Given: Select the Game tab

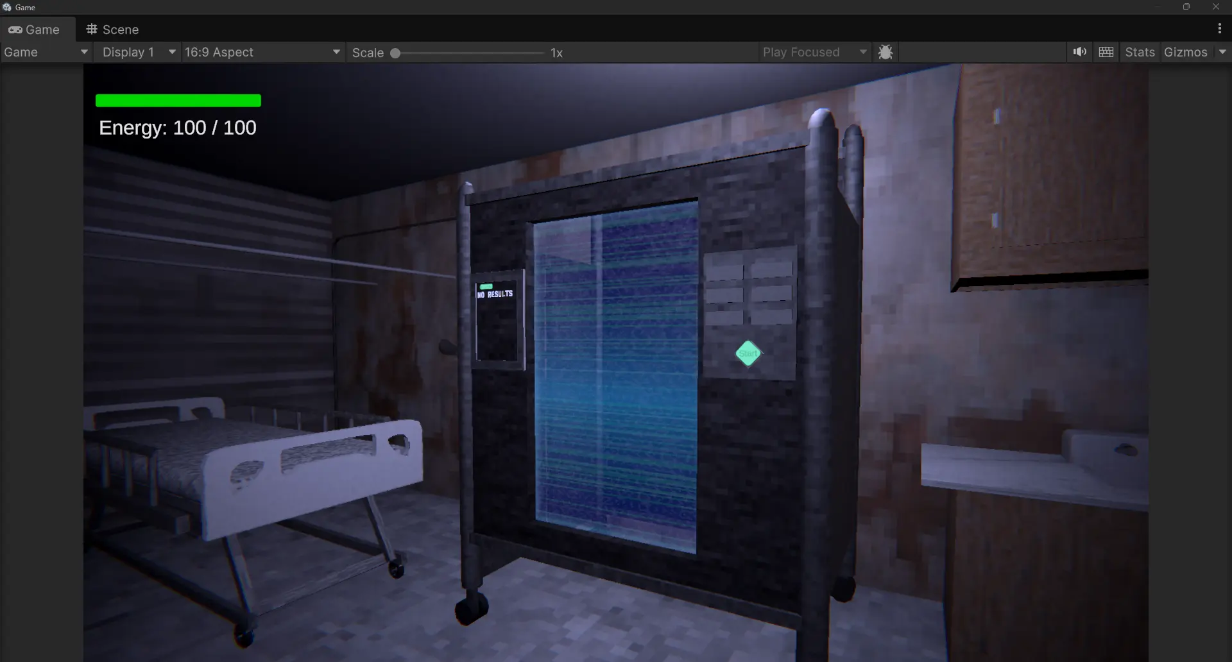Looking at the screenshot, I should click(42, 30).
